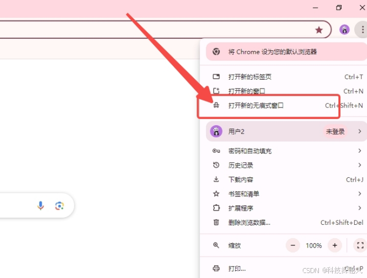Start voice search with microphone icon
Screen dimensions: 367x278
click(40, 205)
